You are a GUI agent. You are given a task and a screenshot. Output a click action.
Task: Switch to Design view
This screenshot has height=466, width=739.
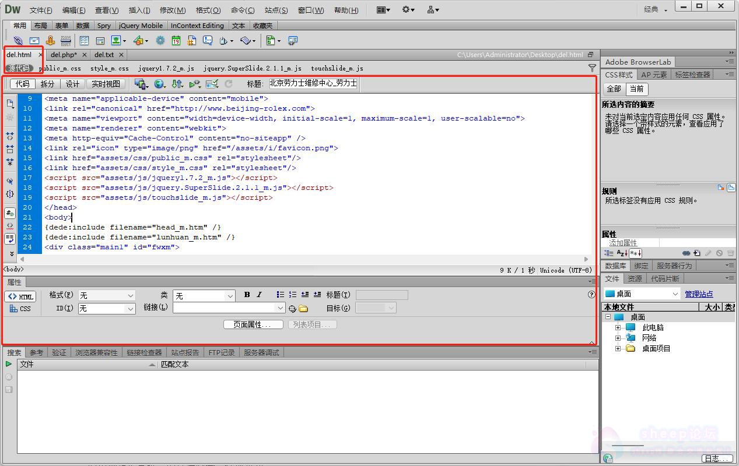coord(73,84)
